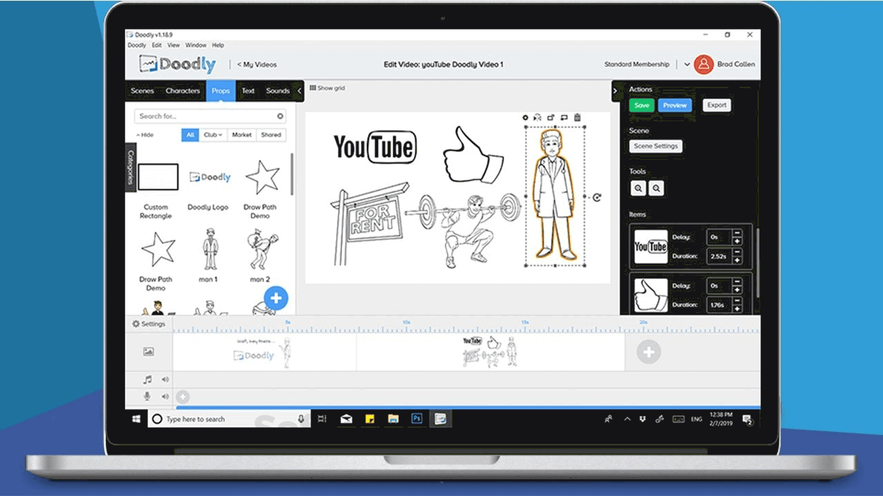Zoom in using the first Tools magnifier
883x496 pixels.
(x=638, y=187)
